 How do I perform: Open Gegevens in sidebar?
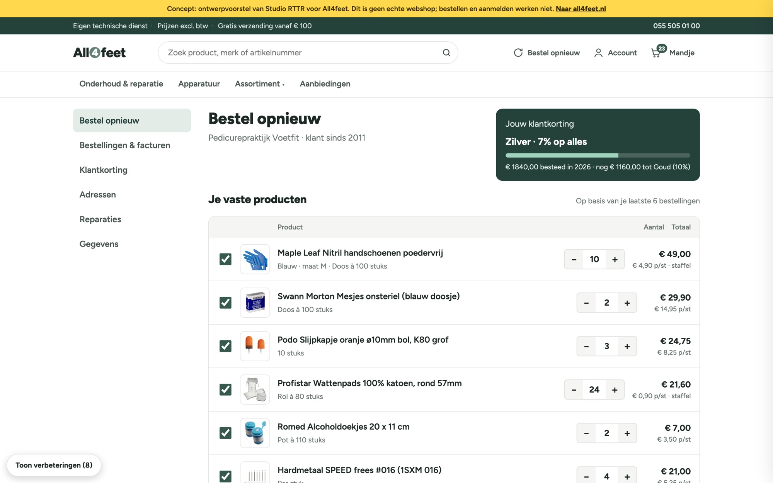(x=132, y=244)
